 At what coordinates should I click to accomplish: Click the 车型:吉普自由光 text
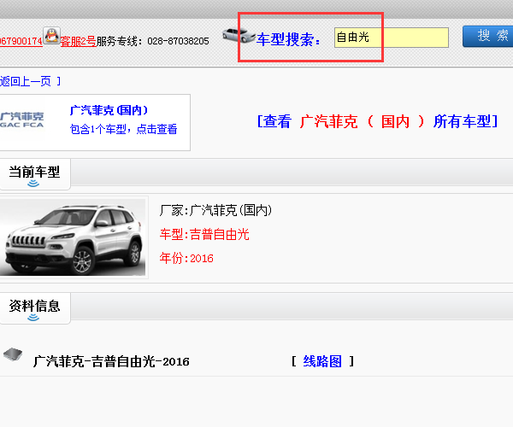204,235
